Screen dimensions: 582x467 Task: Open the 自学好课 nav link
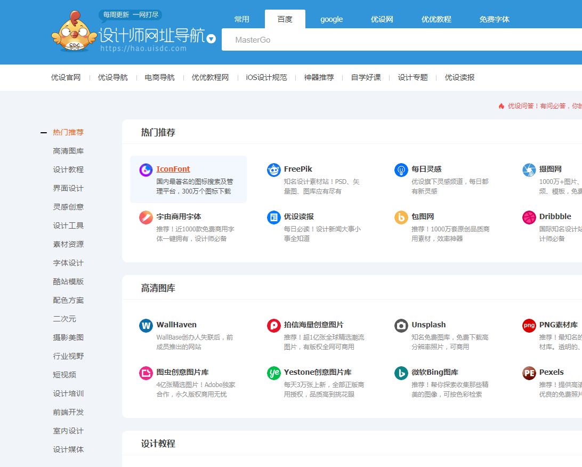(366, 78)
